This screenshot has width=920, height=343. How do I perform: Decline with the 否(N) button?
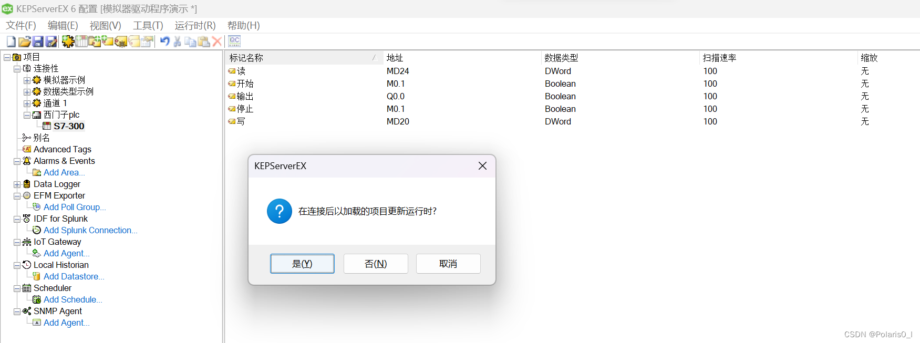click(376, 264)
